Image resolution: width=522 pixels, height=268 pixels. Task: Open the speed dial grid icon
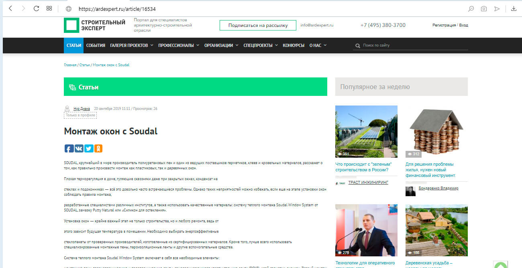[49, 8]
